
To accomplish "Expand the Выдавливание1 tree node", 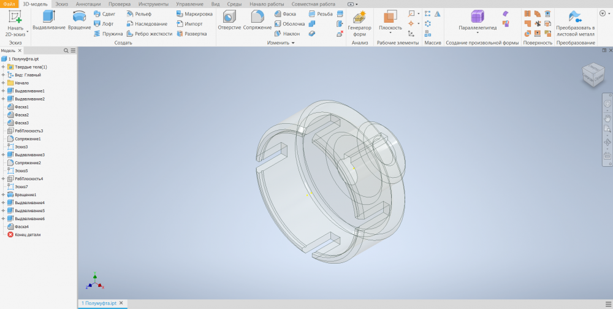I will point(3,91).
